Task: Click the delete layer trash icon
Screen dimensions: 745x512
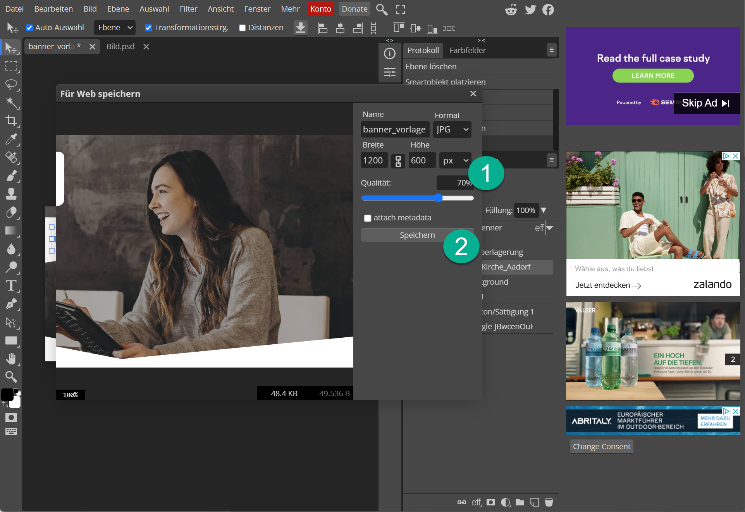Action: pos(549,502)
